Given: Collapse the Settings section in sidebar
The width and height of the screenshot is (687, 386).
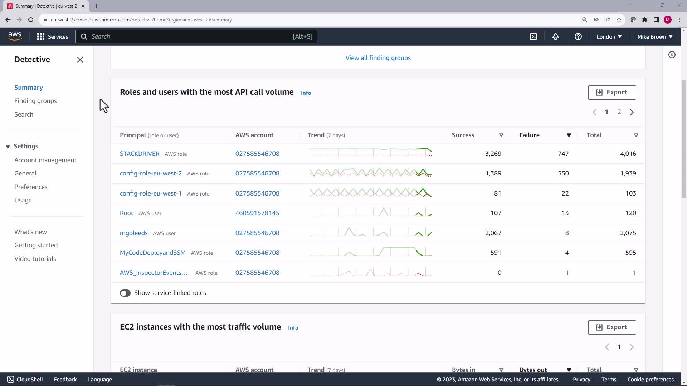Looking at the screenshot, I should pyautogui.click(x=8, y=147).
